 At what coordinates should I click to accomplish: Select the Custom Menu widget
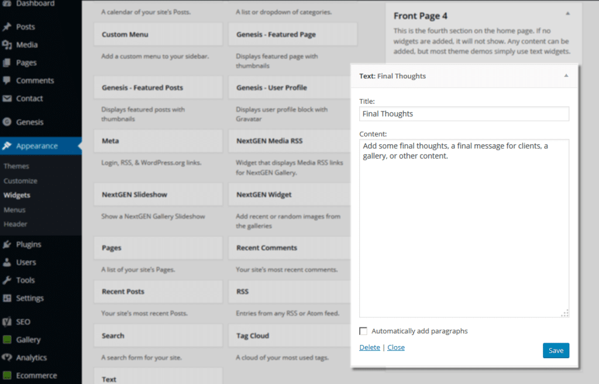(x=158, y=34)
